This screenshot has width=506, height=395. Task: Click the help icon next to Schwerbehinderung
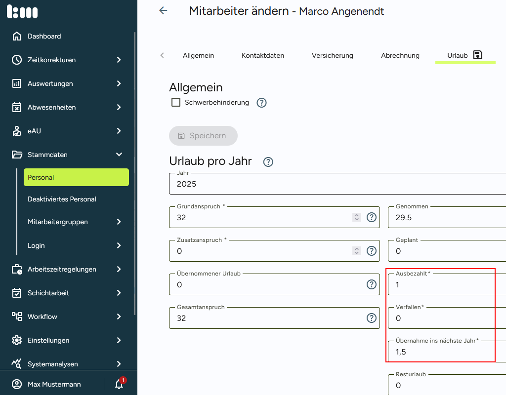click(262, 103)
